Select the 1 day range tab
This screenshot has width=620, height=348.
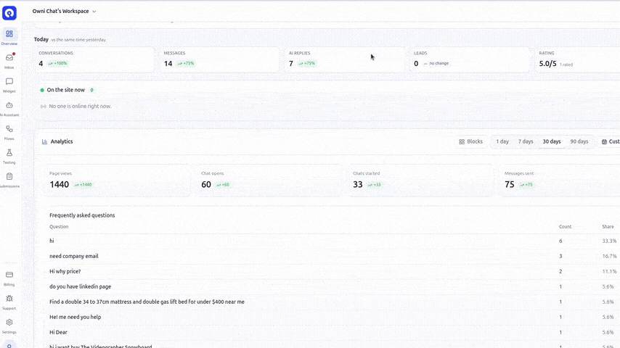(502, 141)
